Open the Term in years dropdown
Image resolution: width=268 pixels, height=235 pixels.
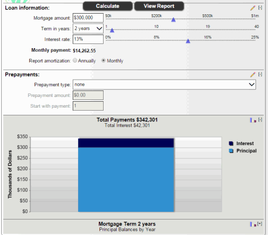click(88, 29)
